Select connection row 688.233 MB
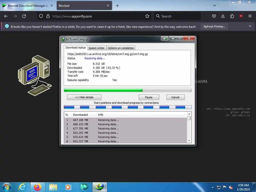The height and width of the screenshot is (192, 256). 126,124
